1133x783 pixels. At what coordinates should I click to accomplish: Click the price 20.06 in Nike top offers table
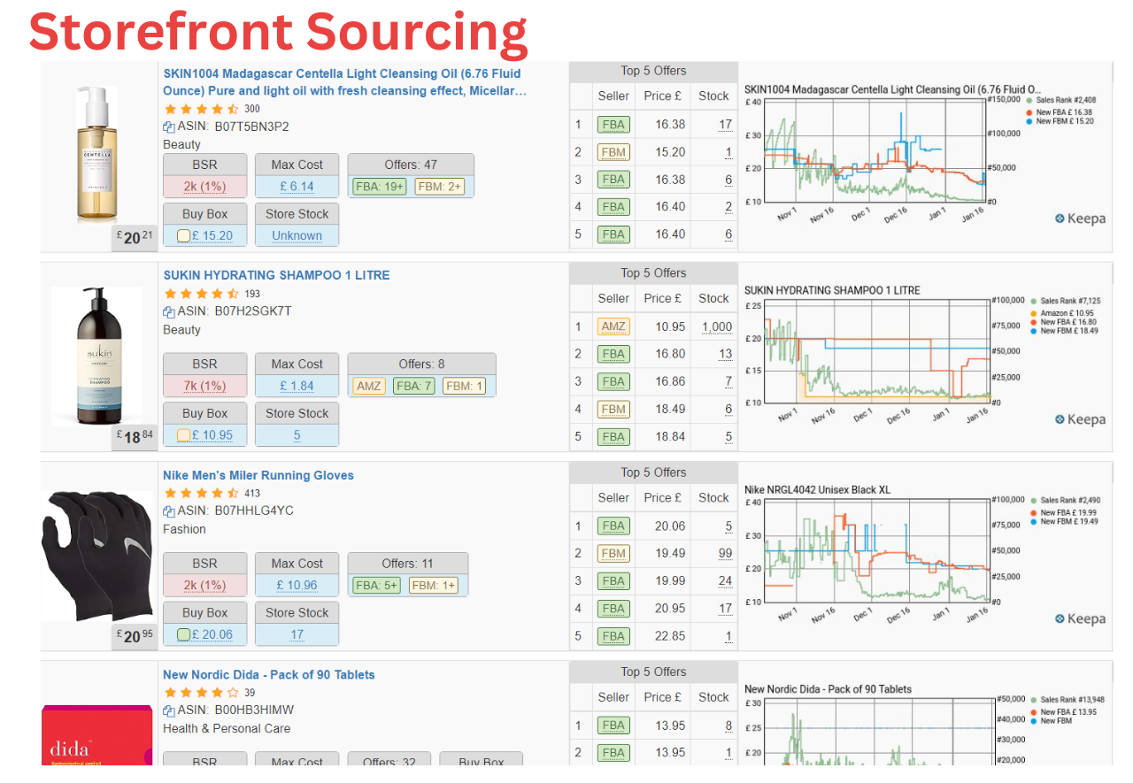(x=670, y=526)
